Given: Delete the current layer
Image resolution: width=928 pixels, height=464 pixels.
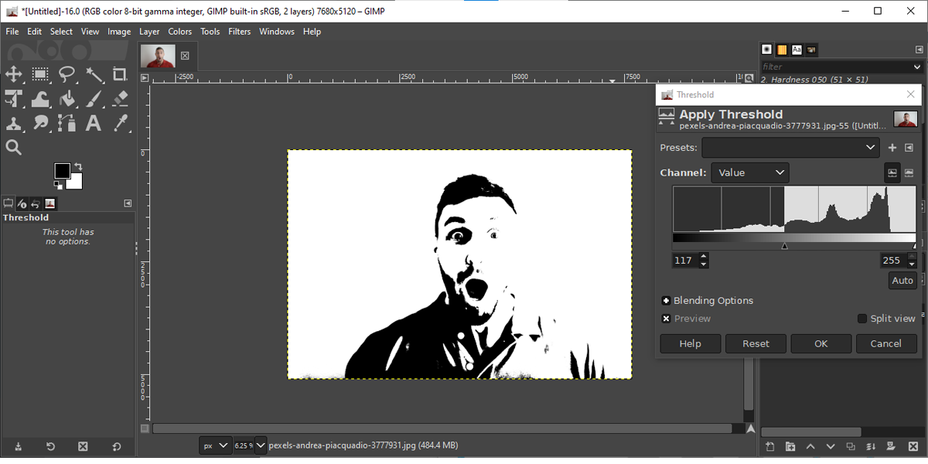Looking at the screenshot, I should pyautogui.click(x=913, y=446).
